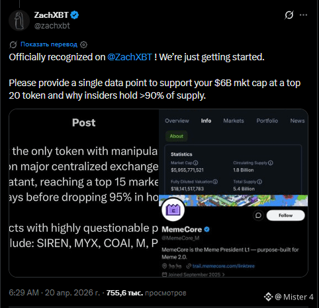Click ZachXBT profile avatar
Image resolution: width=319 pixels, height=308 pixels.
pos(19,21)
